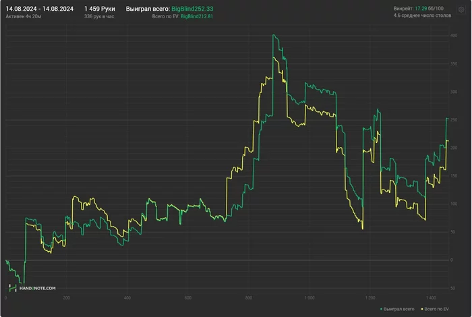Viewport: 472px width, 317px height.
Task: Click the Hand2Note logo icon
Action: coord(13,287)
